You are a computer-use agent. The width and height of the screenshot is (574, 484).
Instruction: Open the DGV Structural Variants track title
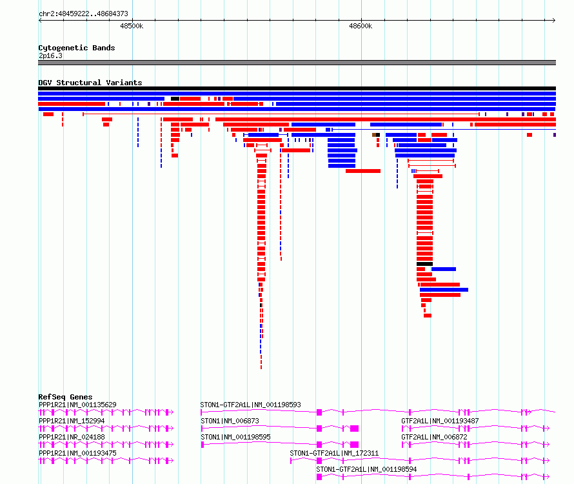(90, 83)
